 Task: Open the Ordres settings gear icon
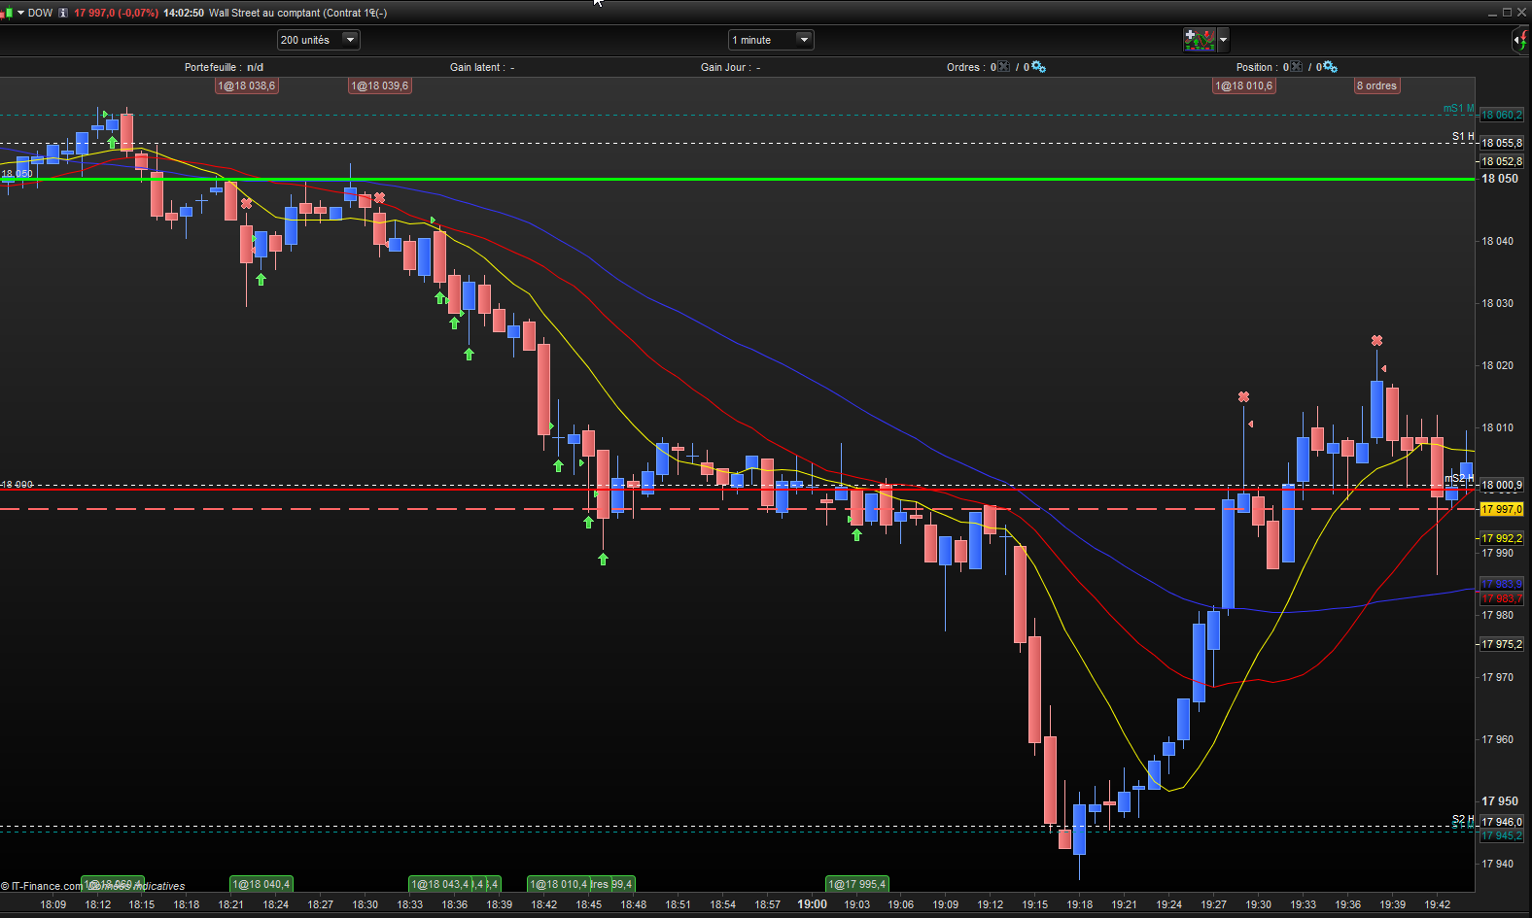coord(1038,67)
